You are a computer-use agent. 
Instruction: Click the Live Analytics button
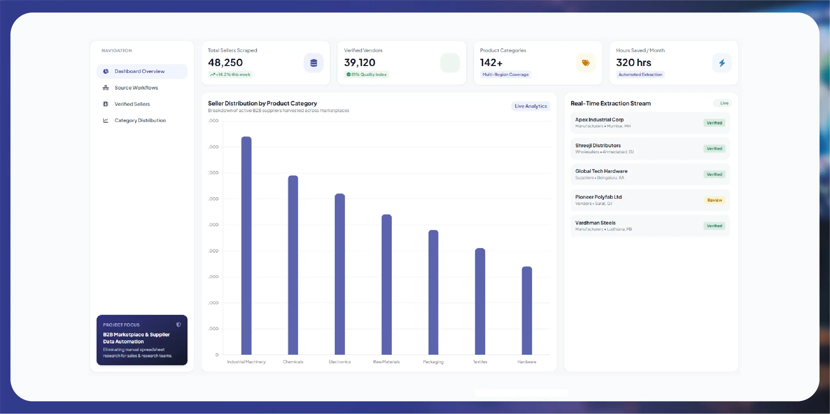(x=531, y=106)
